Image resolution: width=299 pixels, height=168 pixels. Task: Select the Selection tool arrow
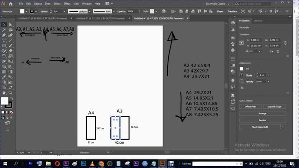[4, 25]
